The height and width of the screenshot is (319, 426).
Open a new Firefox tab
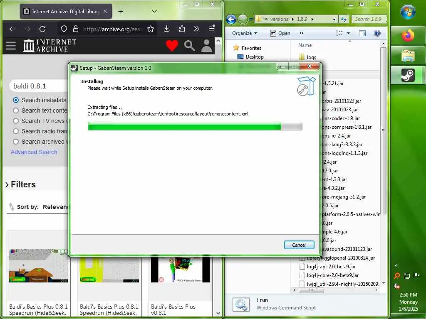tap(121, 11)
